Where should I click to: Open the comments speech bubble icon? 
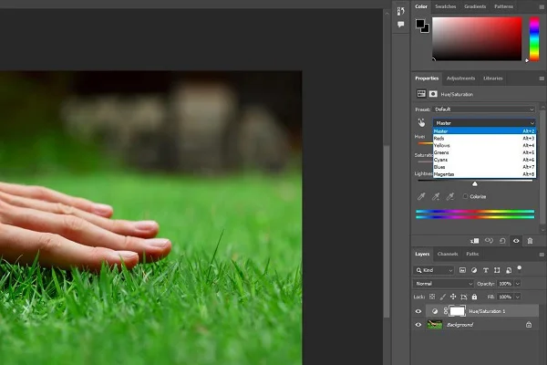pyautogui.click(x=401, y=25)
